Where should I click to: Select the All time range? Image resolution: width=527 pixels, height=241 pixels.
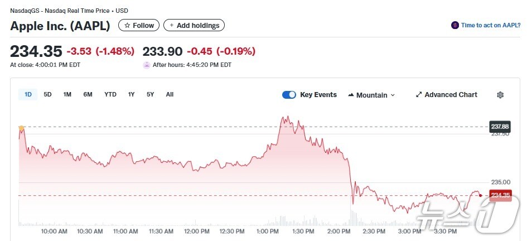tap(170, 95)
